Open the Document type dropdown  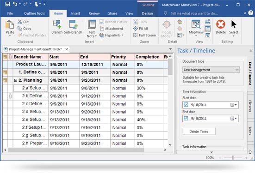[211, 70]
